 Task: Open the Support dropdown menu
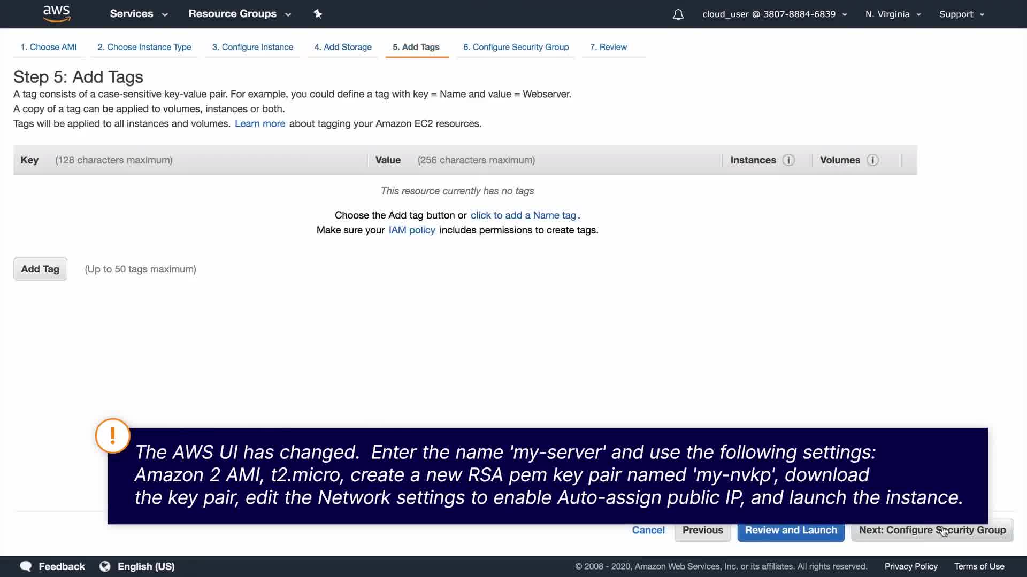point(961,14)
